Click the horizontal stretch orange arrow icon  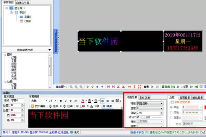coord(130,87)
